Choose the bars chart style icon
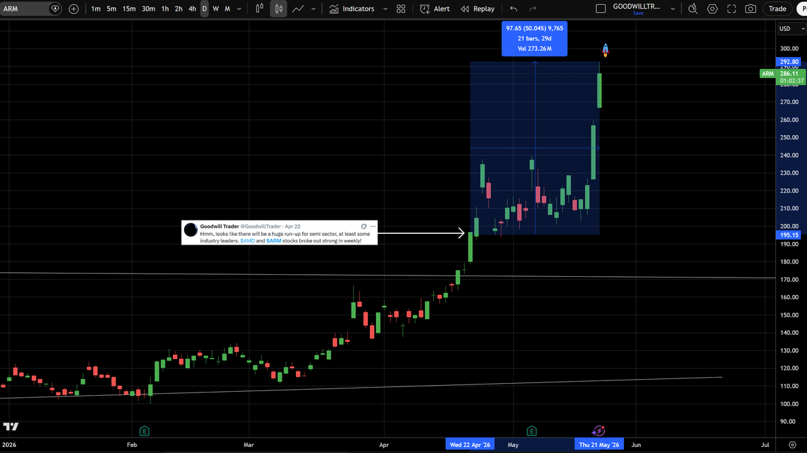This screenshot has height=453, width=807. click(261, 9)
